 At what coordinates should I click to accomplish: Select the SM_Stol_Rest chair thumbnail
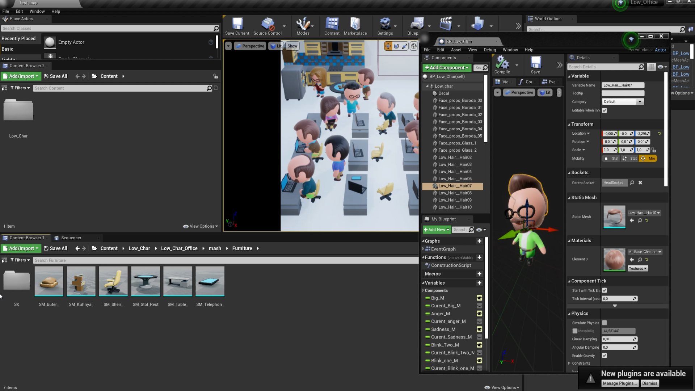146,282
